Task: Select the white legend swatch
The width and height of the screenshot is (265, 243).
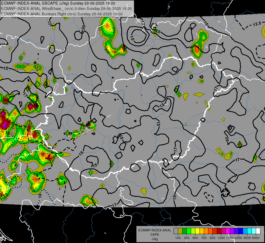Action: (258, 231)
